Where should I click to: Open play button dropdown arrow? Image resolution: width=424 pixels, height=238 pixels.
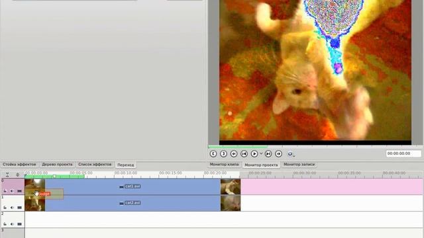pyautogui.click(x=261, y=154)
